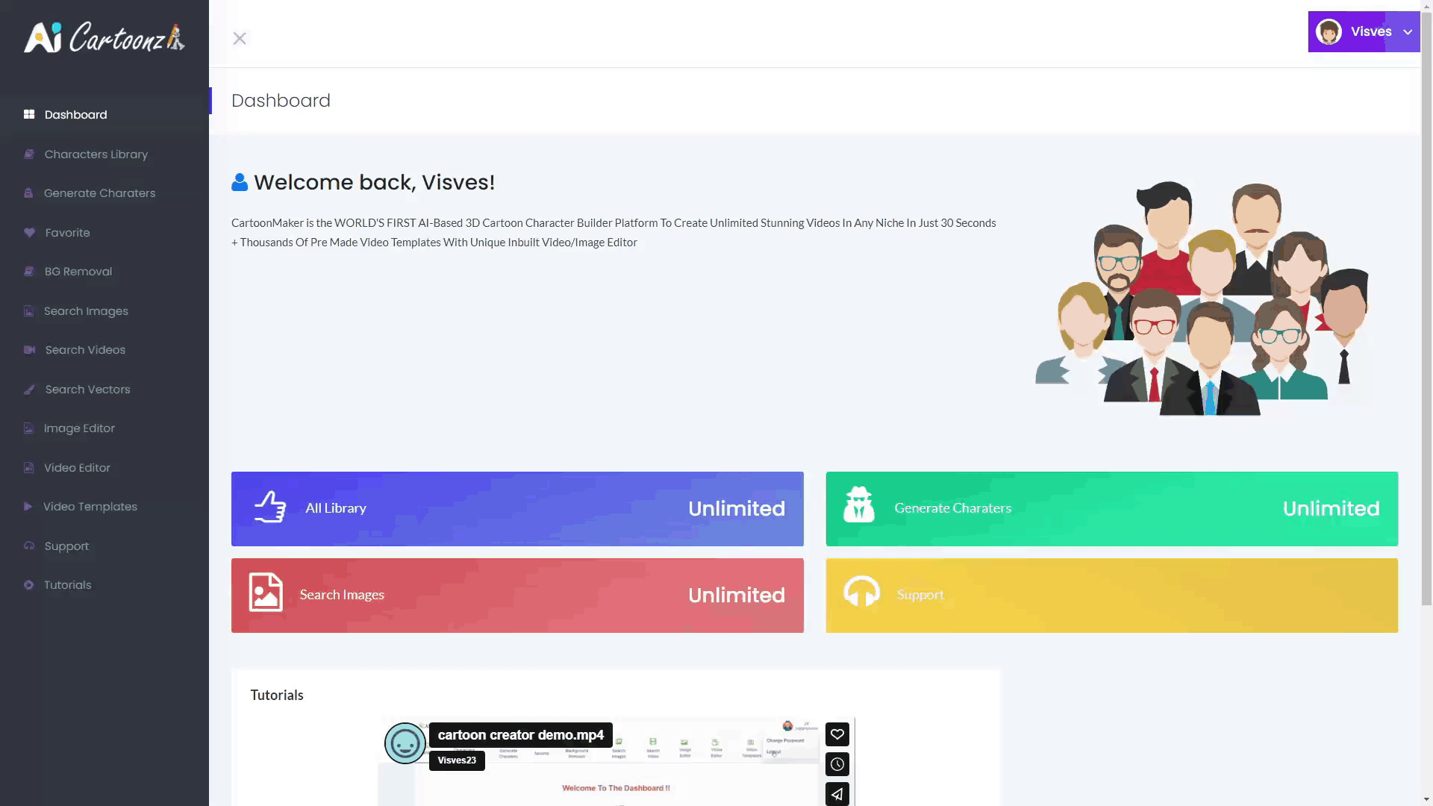1433x806 pixels.
Task: Open the Video Editor from sidebar
Action: pyautogui.click(x=76, y=468)
